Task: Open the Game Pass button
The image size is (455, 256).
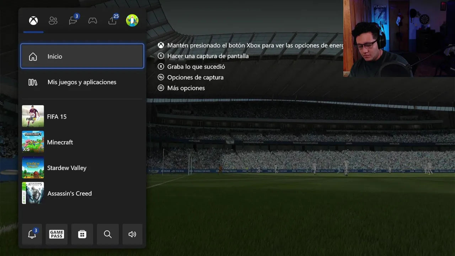Action: [57, 234]
